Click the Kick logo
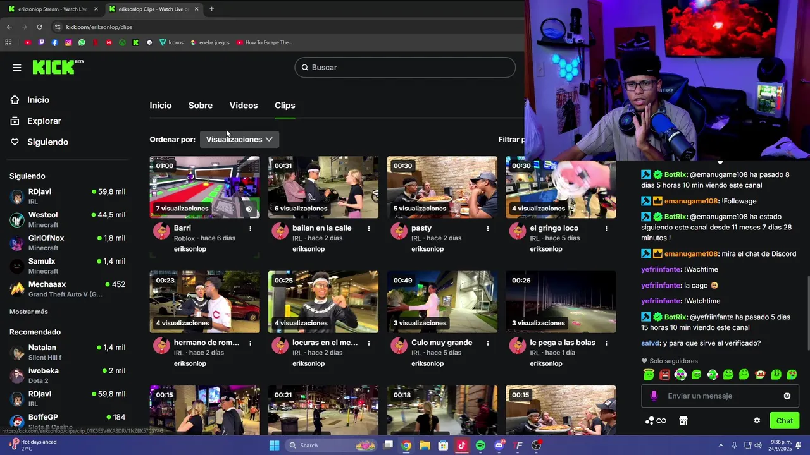Screen dimensions: 810x455 58,67
